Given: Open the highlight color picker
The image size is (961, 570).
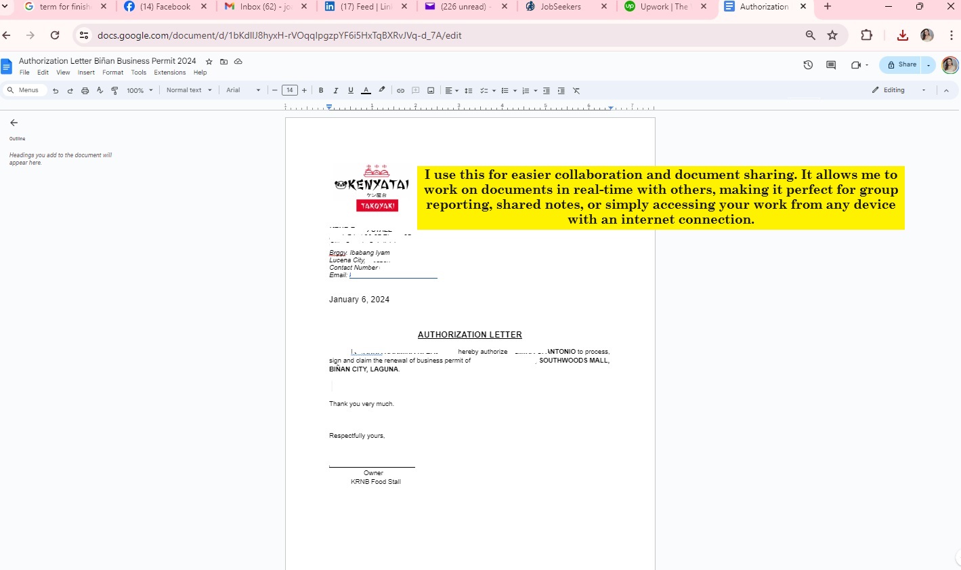Looking at the screenshot, I should [382, 90].
